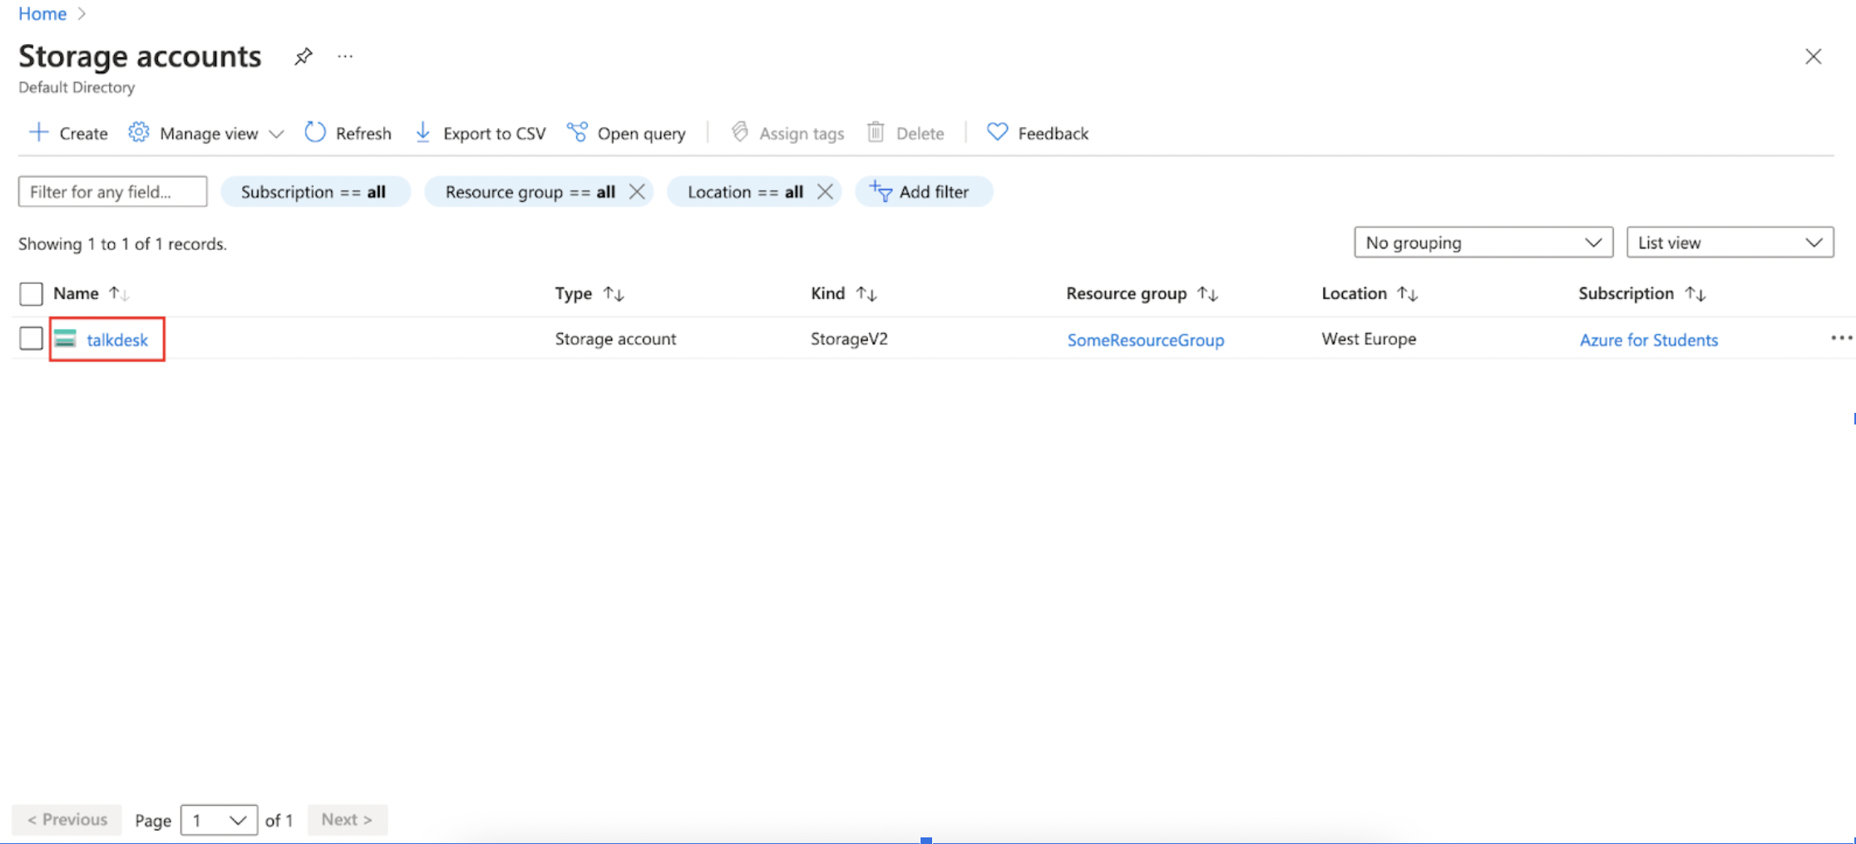Sort by the Location column
The image size is (1856, 844).
tap(1370, 293)
